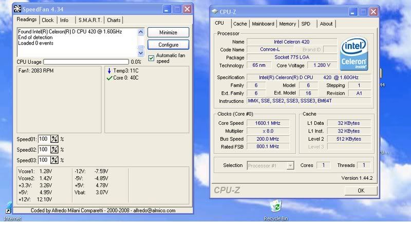Image resolution: width=411 pixels, height=225 pixels.
Task: Click the Package Socket 775 LGA field
Action: [x=292, y=57]
